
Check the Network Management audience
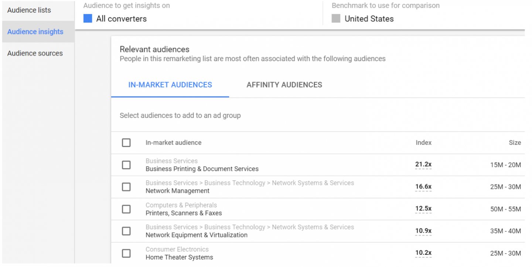coord(126,187)
